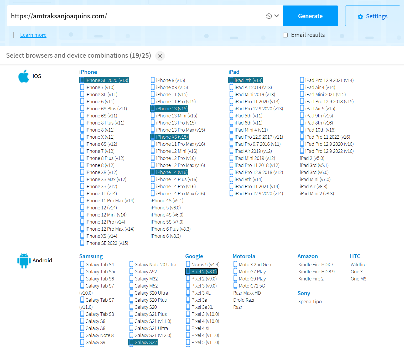404x347 pixels.
Task: Select iPhone 4S (v5.1)
Action: 167,200
